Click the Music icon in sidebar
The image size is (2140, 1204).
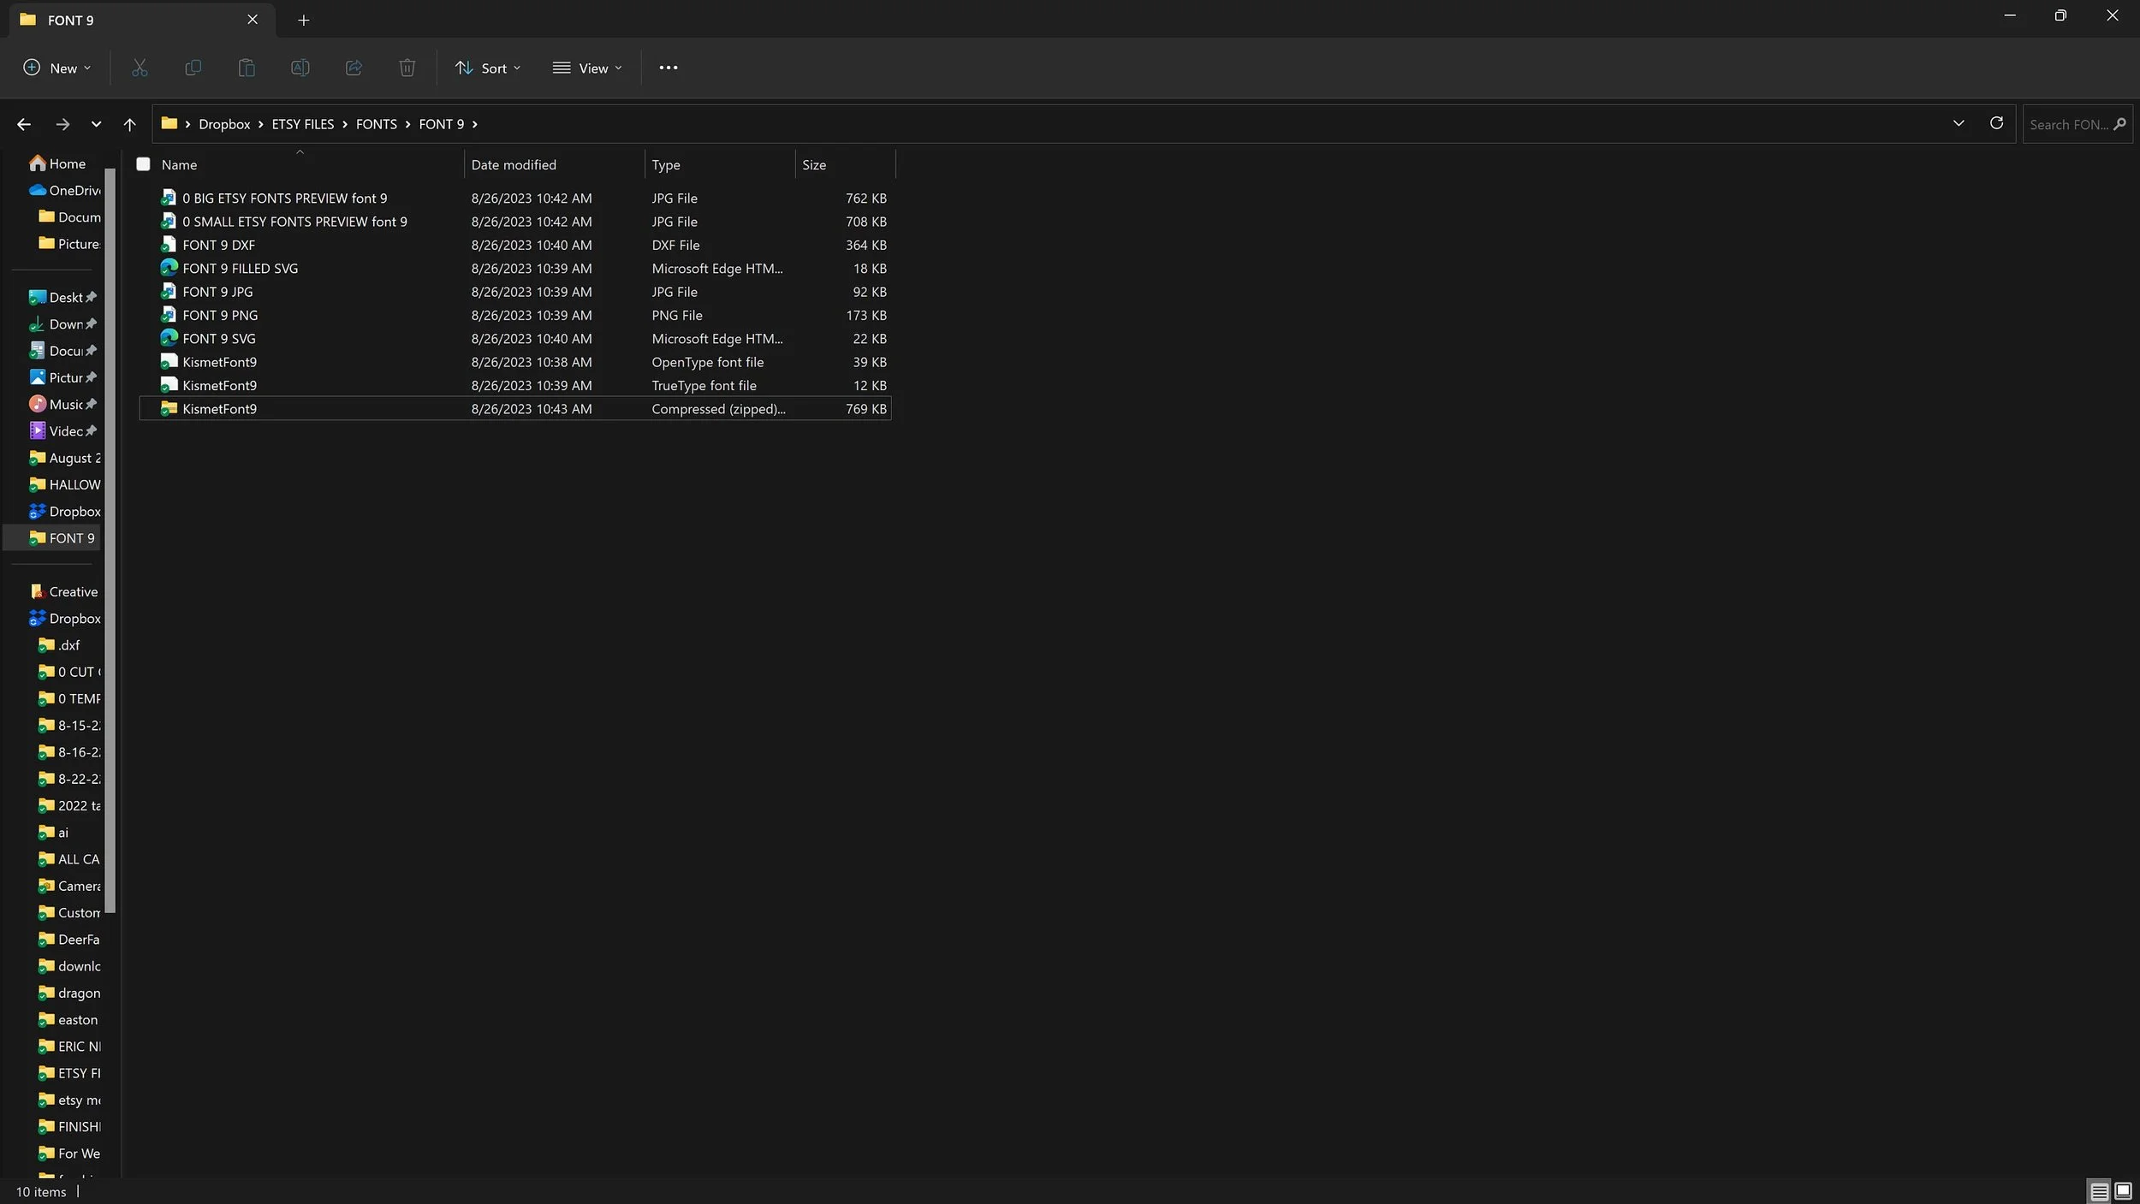tap(38, 404)
